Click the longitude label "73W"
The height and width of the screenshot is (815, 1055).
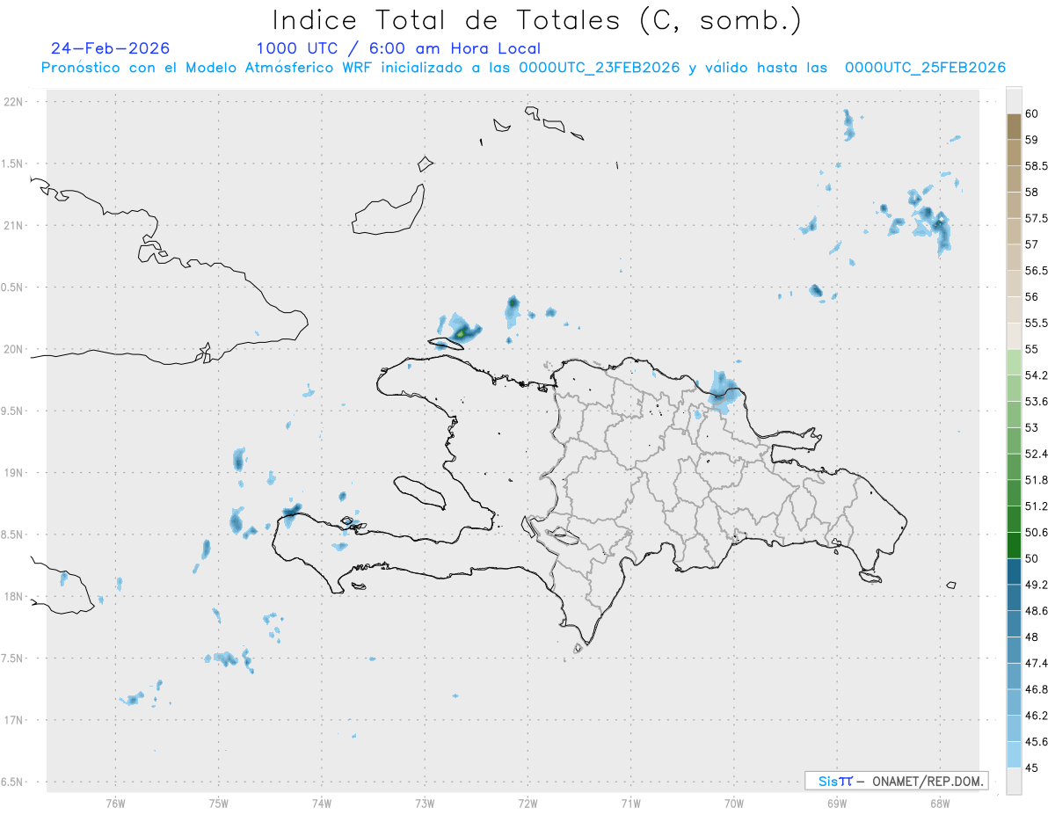coord(425,803)
